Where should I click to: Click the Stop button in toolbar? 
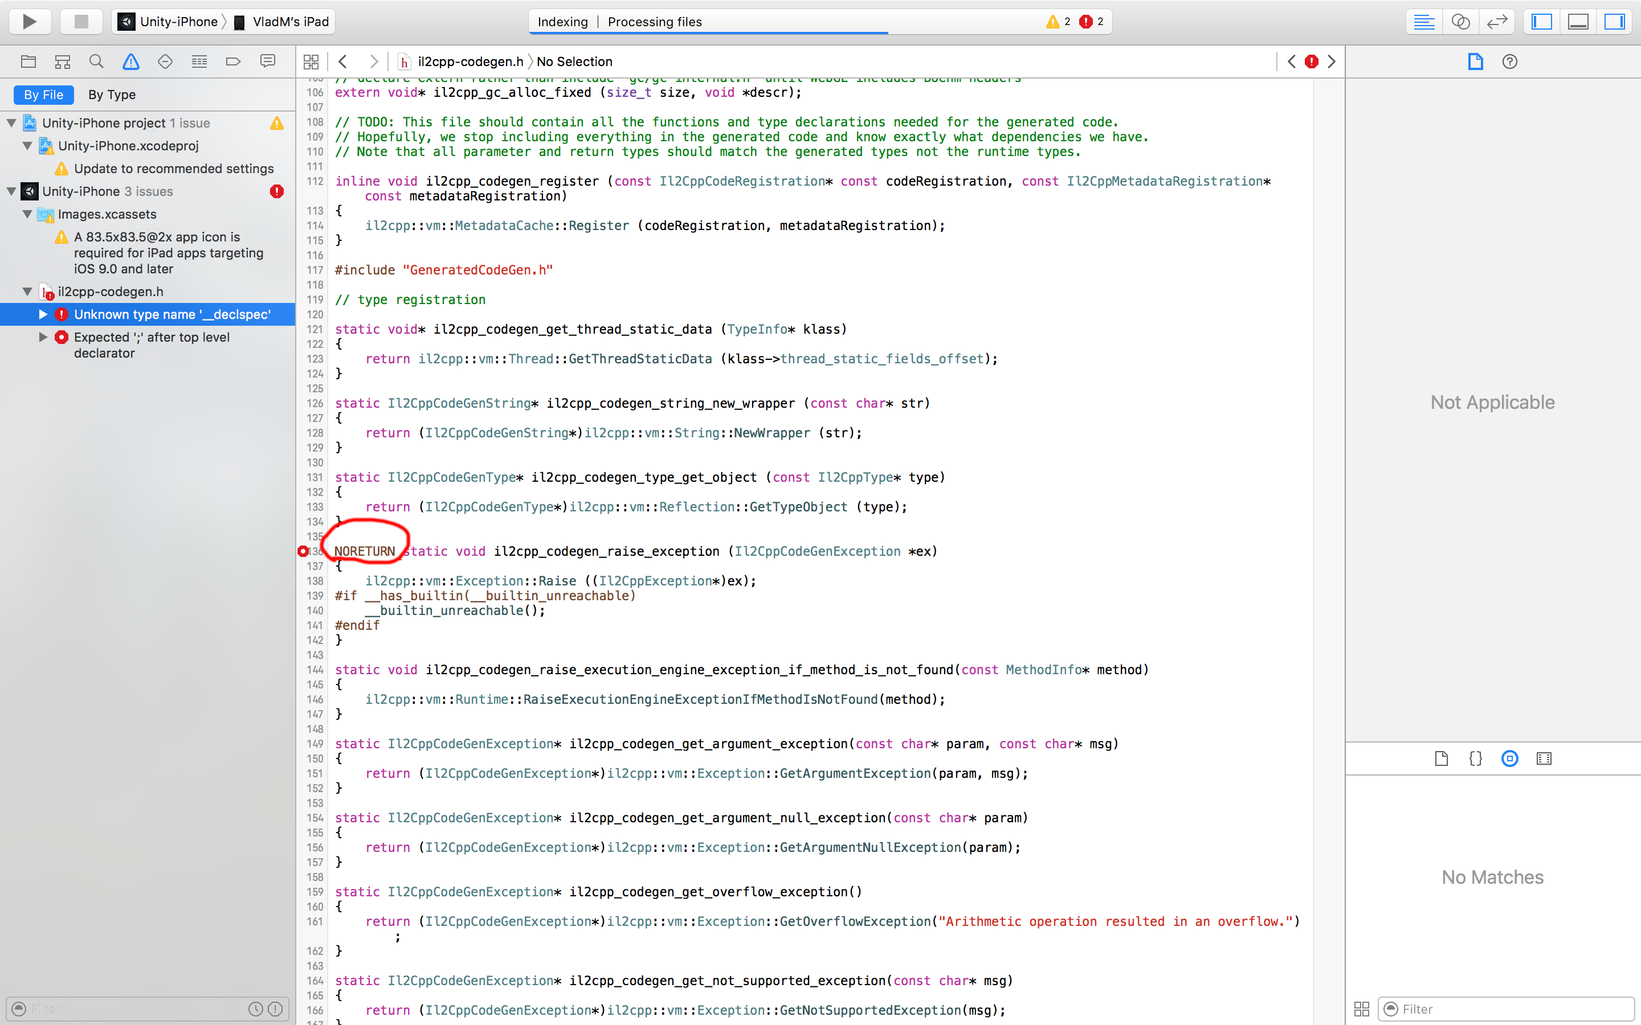[81, 22]
